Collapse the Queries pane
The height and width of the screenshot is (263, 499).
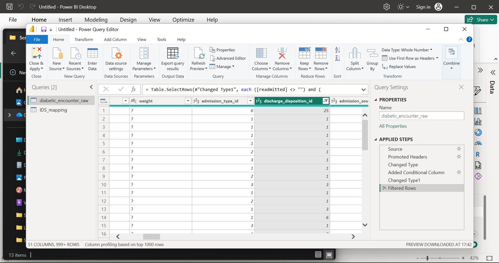click(x=91, y=87)
